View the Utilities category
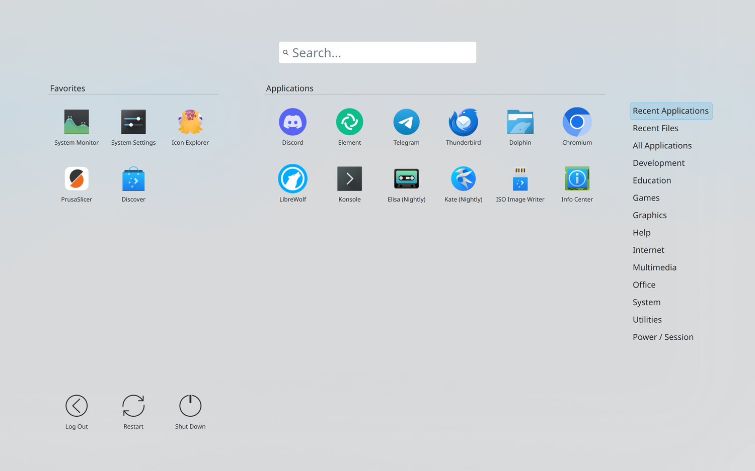 [x=647, y=320]
